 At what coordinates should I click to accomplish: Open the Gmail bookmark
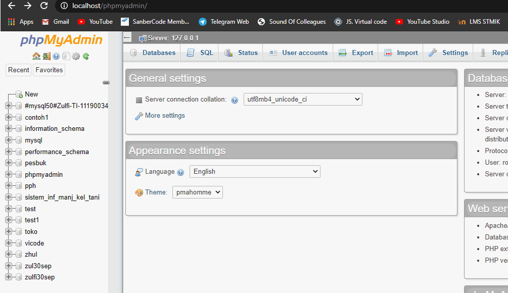point(56,22)
